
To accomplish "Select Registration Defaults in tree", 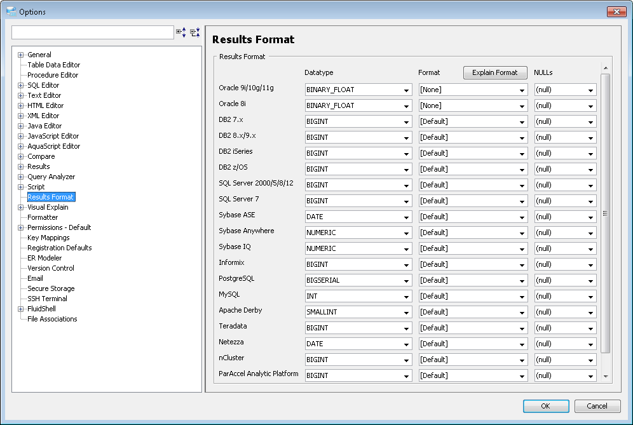I will (x=59, y=248).
